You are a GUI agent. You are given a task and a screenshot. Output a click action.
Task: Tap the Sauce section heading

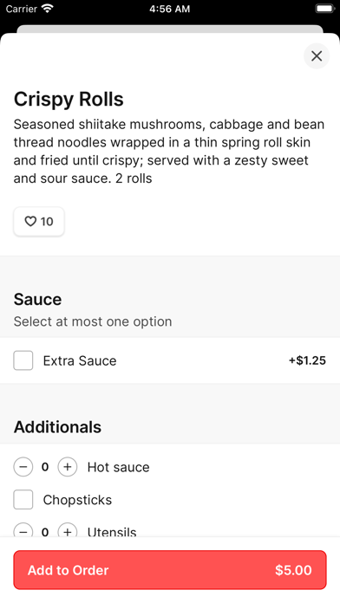pos(38,299)
